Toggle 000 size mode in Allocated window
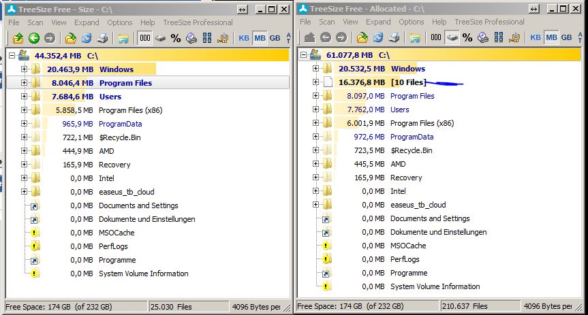Viewport: 588px width, 315px height. pos(436,37)
